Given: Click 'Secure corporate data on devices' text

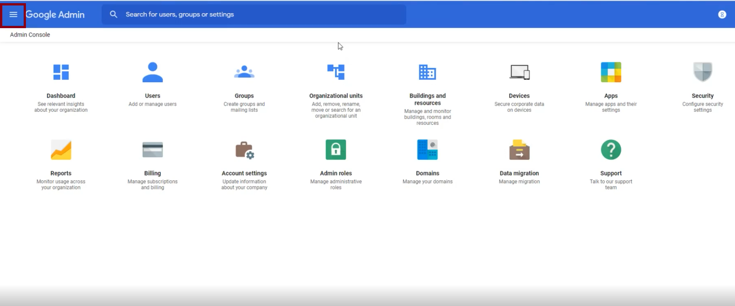Looking at the screenshot, I should point(519,107).
